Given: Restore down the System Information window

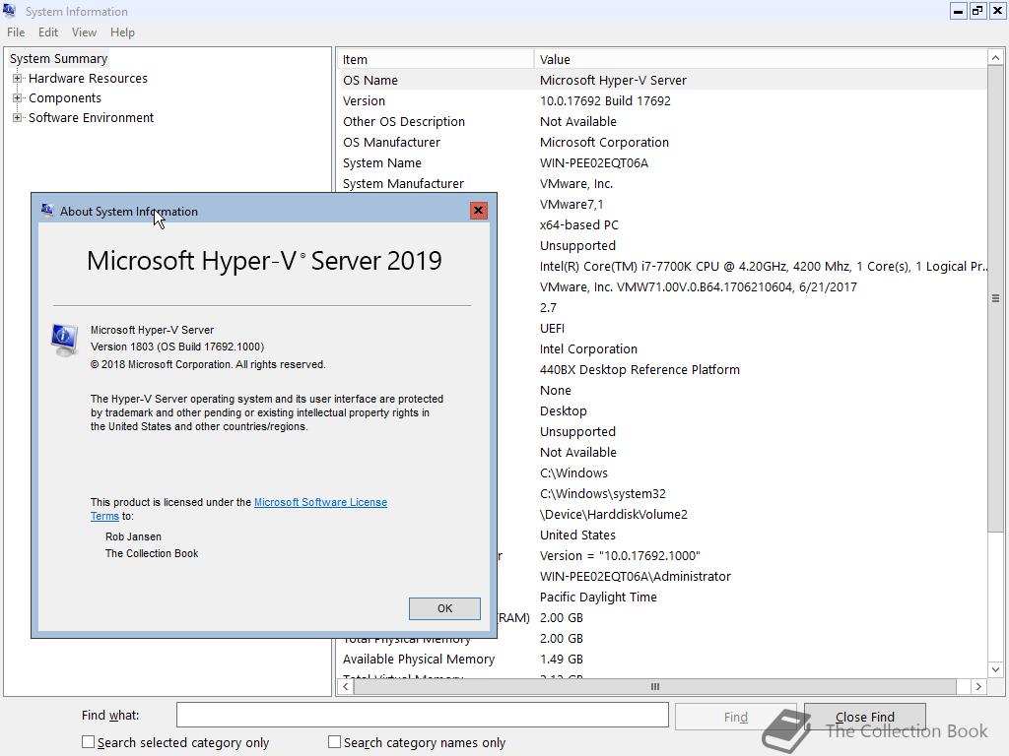Looking at the screenshot, I should [x=977, y=11].
